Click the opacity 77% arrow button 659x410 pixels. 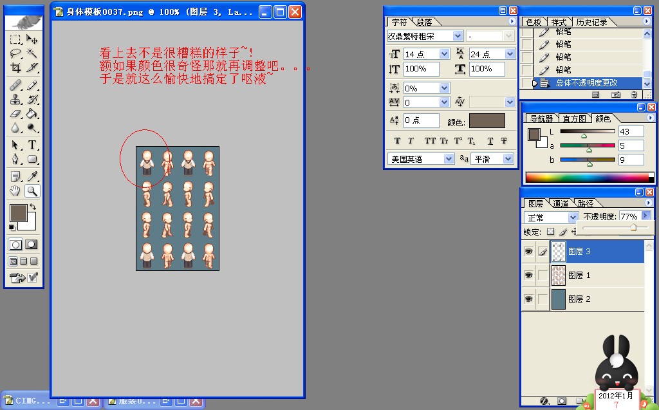click(x=646, y=216)
